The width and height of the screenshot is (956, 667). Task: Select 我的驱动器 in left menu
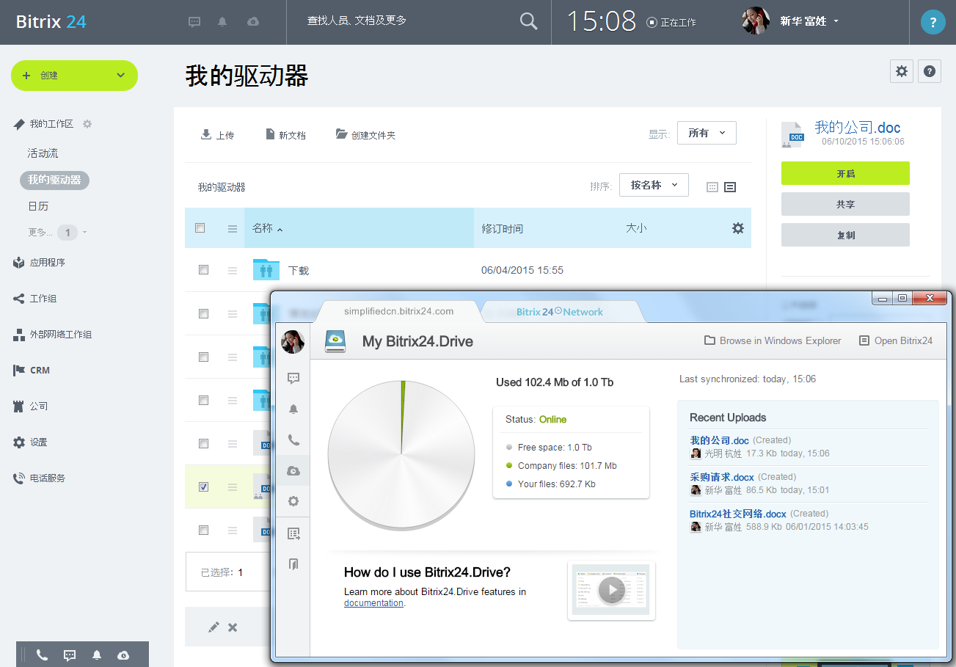pos(54,180)
